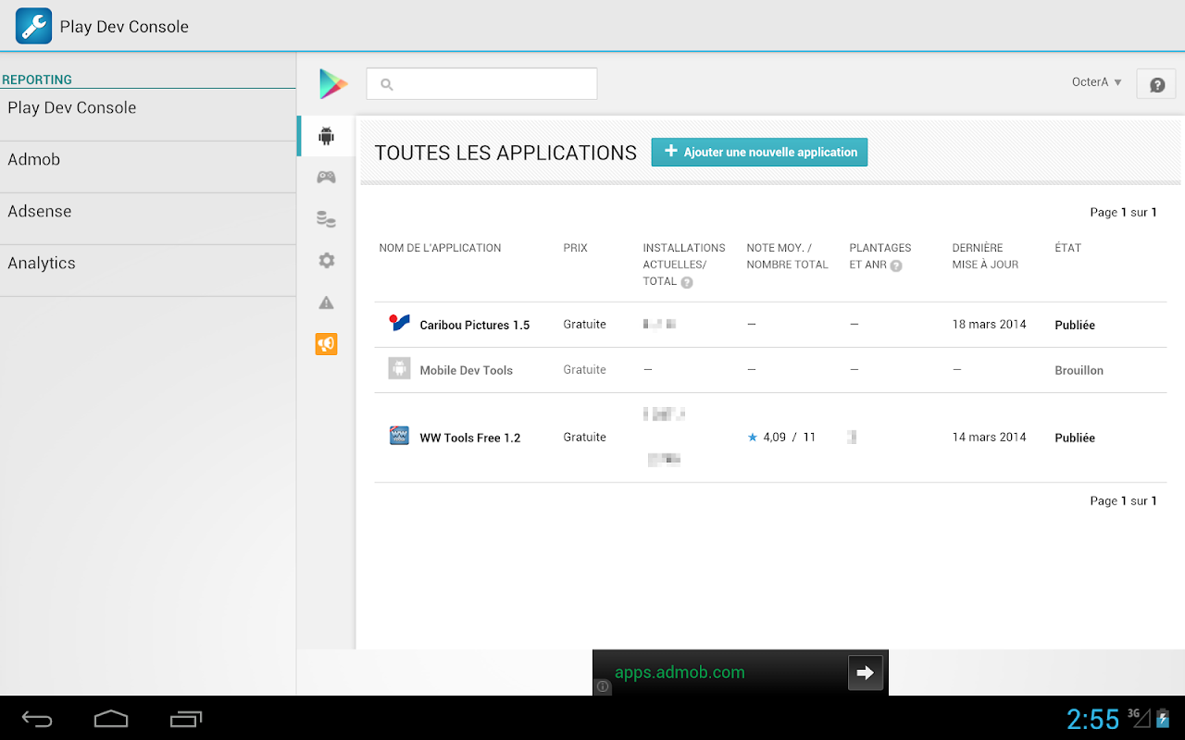Select Admob in the Reporting menu

[x=148, y=160]
